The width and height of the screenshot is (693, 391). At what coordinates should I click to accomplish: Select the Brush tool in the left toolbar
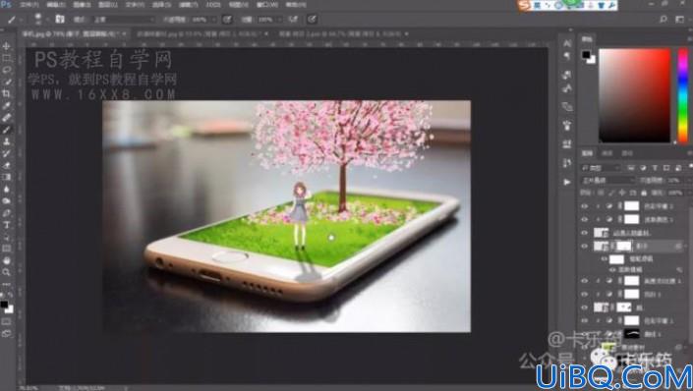pyautogui.click(x=6, y=130)
